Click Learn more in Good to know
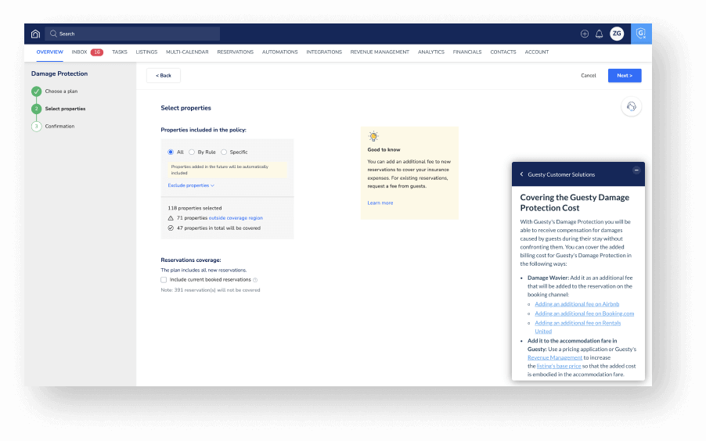The height and width of the screenshot is (441, 706). tap(380, 203)
